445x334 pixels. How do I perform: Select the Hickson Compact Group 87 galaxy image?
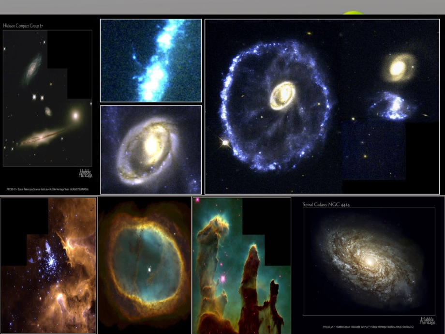click(47, 98)
